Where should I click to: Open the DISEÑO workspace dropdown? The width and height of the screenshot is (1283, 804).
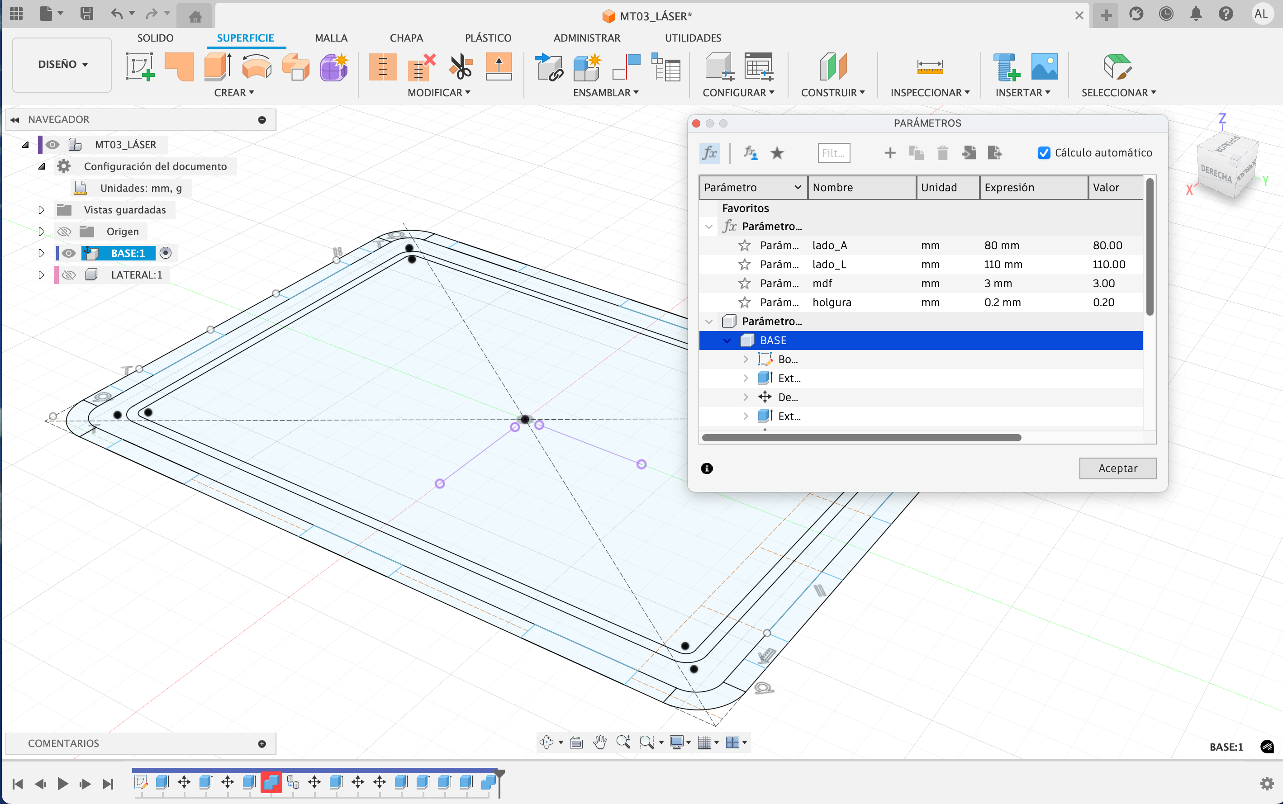click(x=62, y=64)
